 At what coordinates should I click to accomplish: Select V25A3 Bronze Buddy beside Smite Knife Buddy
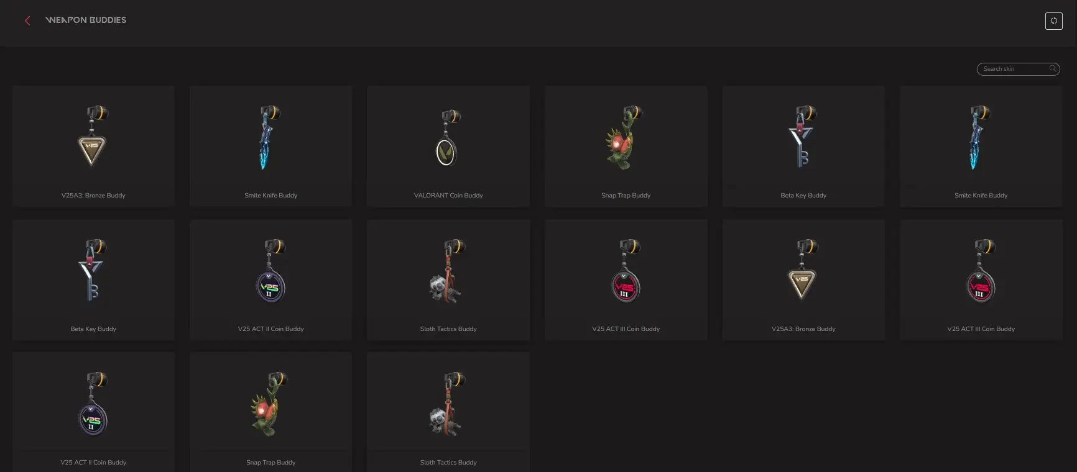pos(93,146)
